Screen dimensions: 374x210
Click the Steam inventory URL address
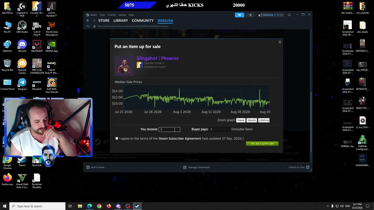[133, 26]
